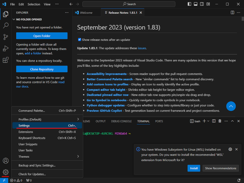Viewport: 244px width, 183px height.
Task: Switch to the Debug Console tab
Action: (x=121, y=121)
